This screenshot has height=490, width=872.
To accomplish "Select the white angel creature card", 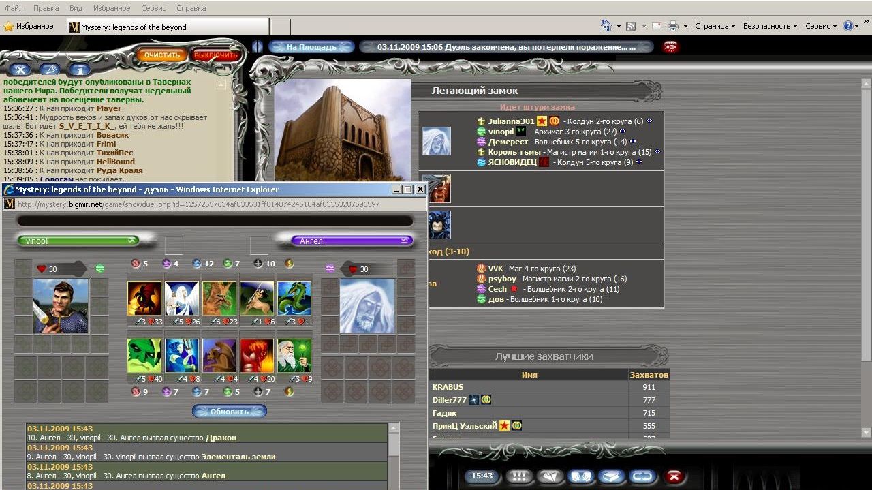I will pyautogui.click(x=182, y=298).
